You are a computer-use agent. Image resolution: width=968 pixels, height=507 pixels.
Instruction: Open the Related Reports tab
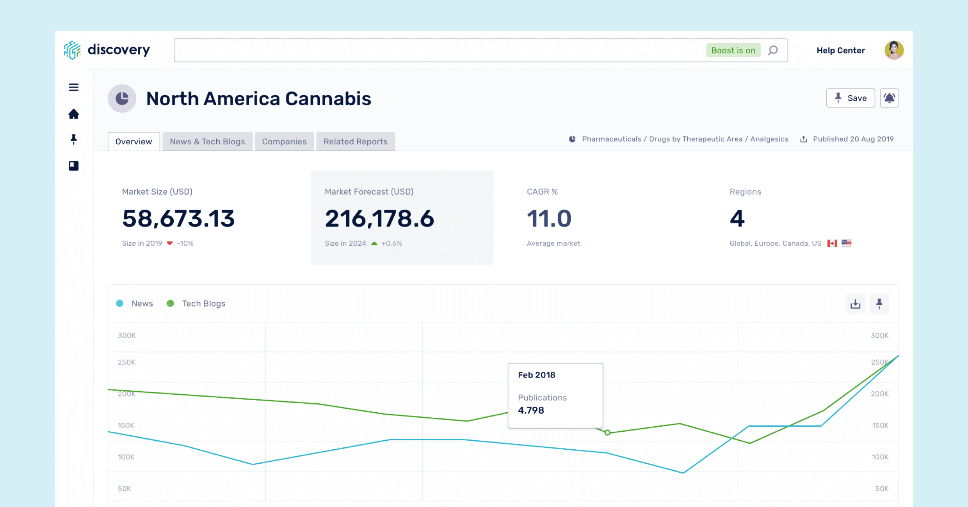[355, 142]
